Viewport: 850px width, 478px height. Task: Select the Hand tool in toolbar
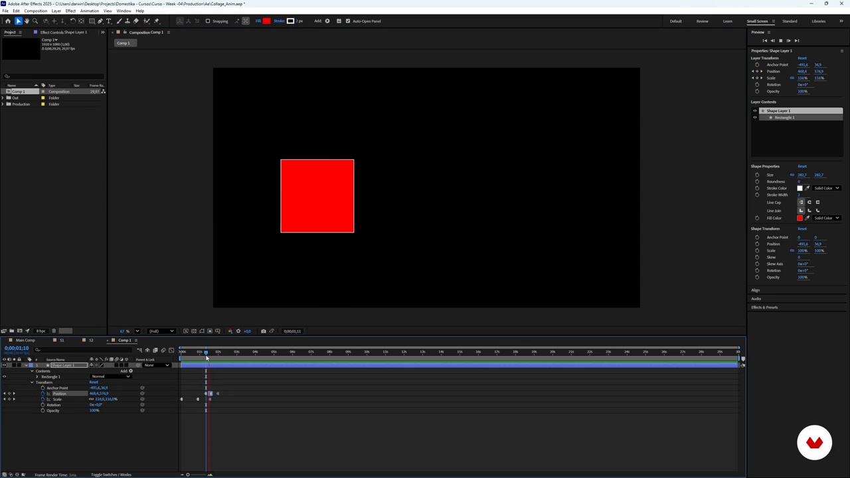[x=27, y=21]
